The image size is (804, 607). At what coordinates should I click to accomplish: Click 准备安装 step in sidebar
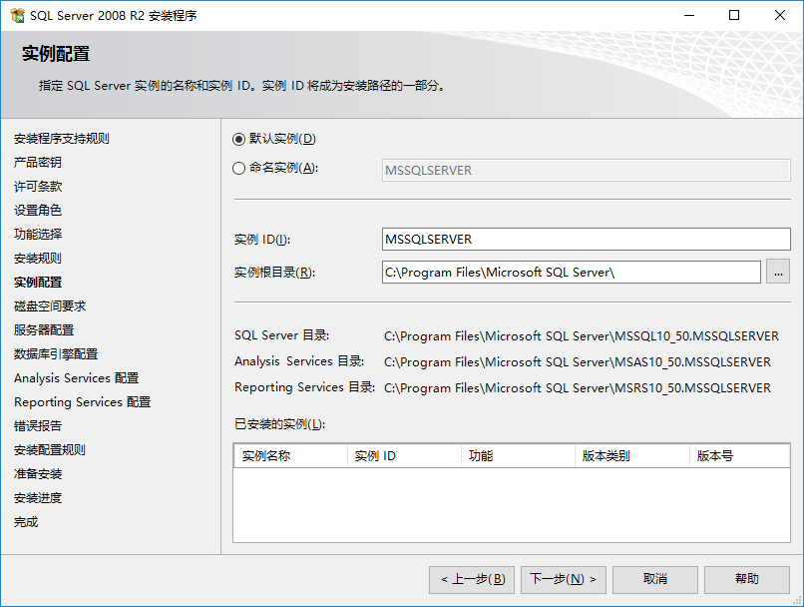point(38,474)
